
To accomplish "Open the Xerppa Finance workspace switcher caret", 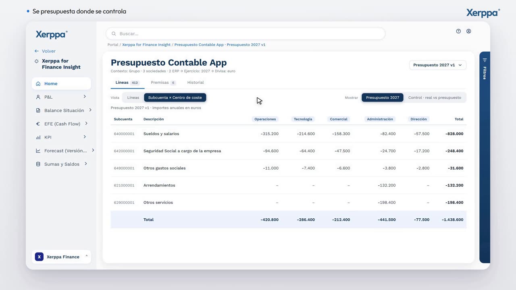I will click(86, 256).
